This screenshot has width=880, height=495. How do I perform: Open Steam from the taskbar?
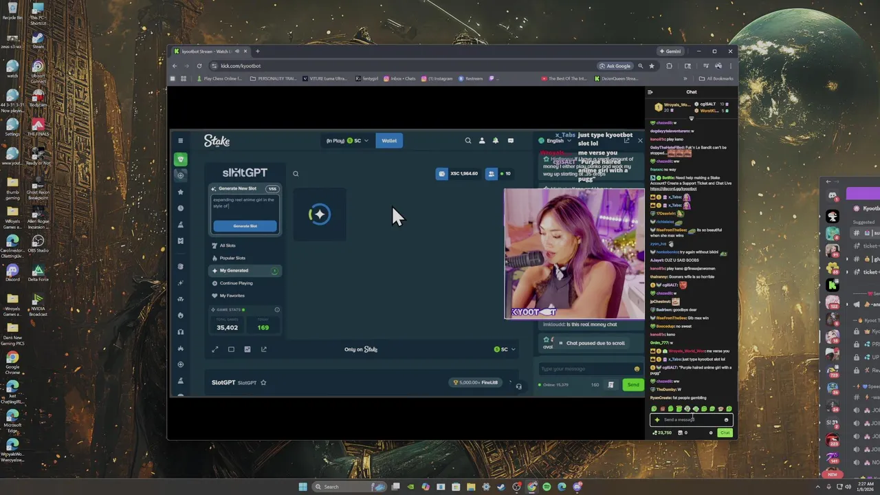pos(501,487)
